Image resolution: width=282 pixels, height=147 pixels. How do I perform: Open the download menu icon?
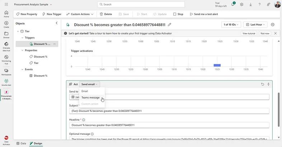pyautogui.click(x=250, y=5)
